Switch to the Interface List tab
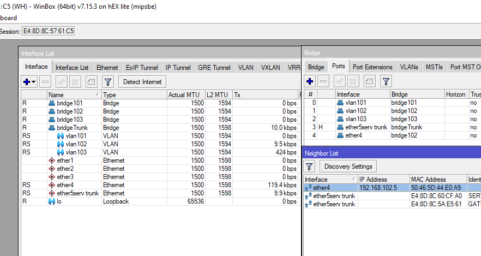The image size is (481, 256). coord(72,68)
